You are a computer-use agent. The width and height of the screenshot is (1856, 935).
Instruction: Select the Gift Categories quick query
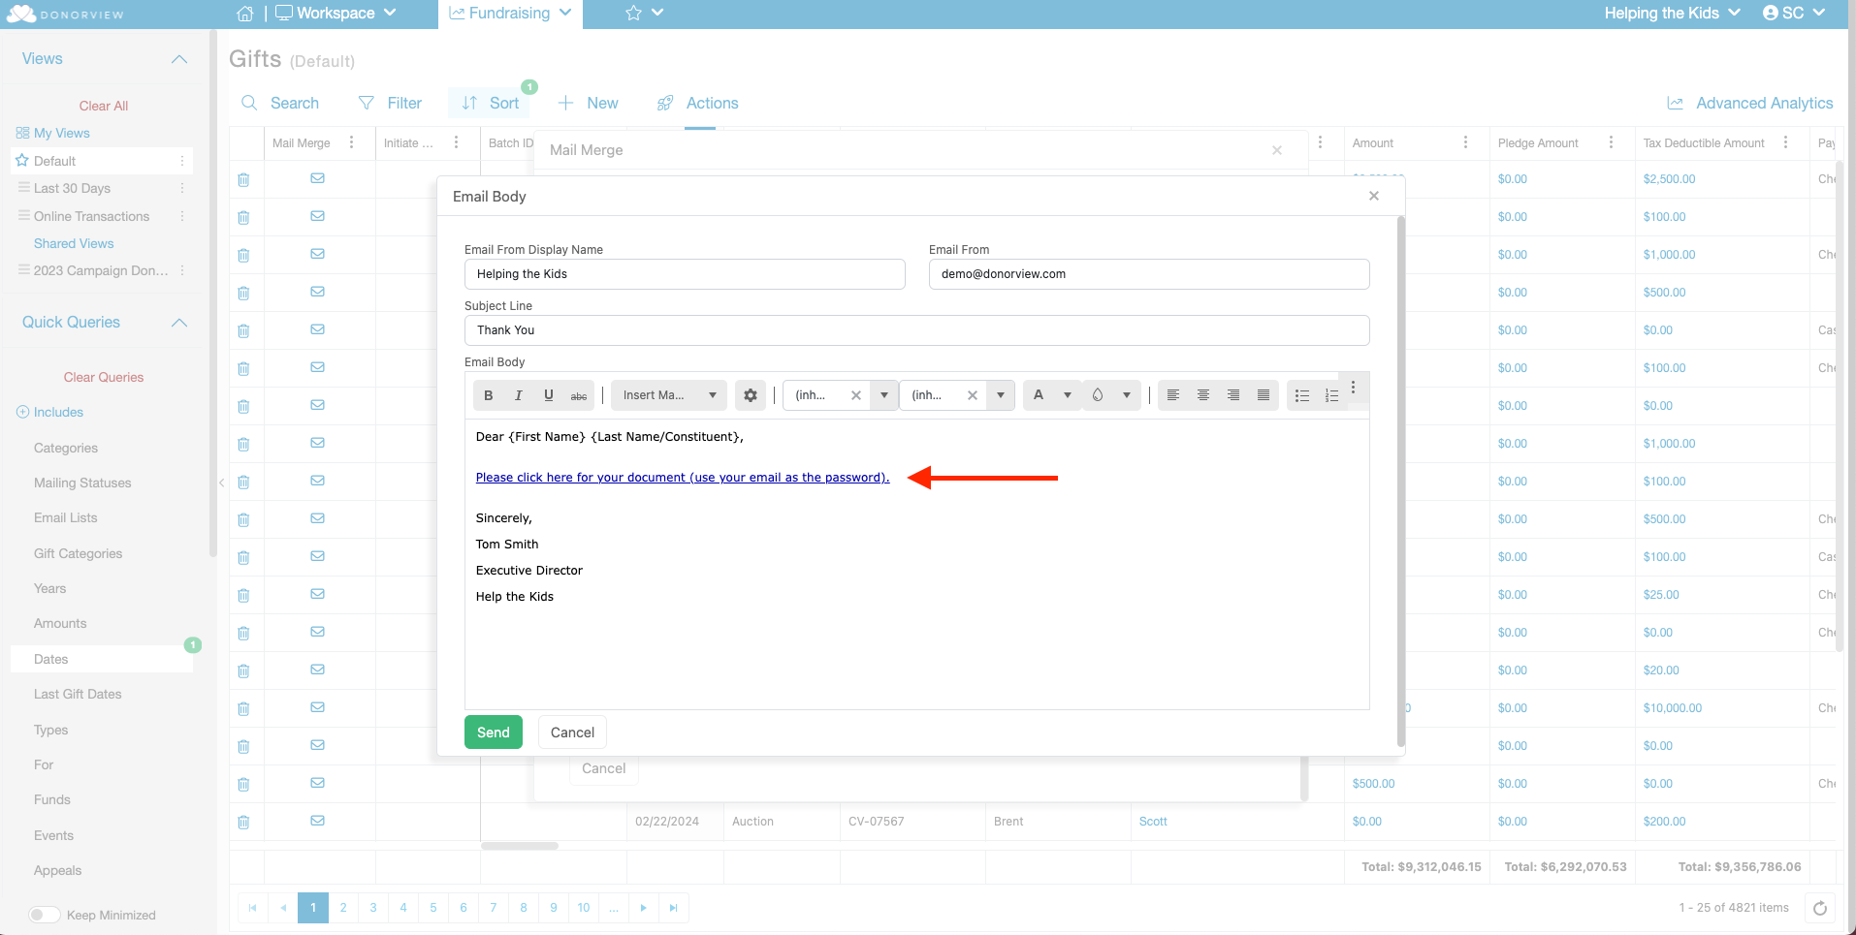tap(79, 554)
